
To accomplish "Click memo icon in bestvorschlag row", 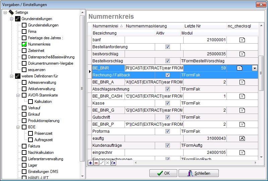I will click(242, 54).
